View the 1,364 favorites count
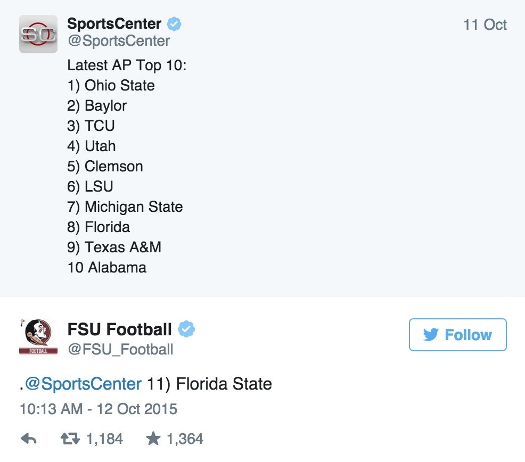 [185, 439]
